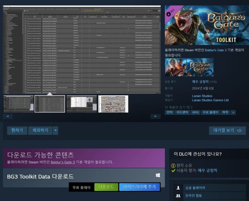This screenshot has height=201, width=249.
Task: Open the 대기열 보기 queue button
Action: 227,130
